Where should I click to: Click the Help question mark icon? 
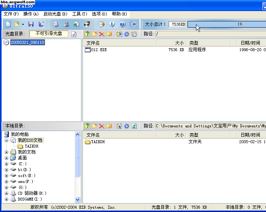tap(122, 24)
